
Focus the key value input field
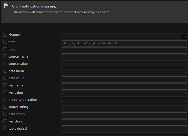pyautogui.click(x=124, y=94)
